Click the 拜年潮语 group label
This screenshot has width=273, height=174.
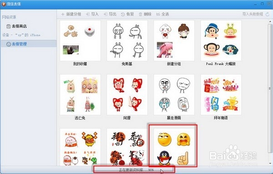[x=221, y=118]
